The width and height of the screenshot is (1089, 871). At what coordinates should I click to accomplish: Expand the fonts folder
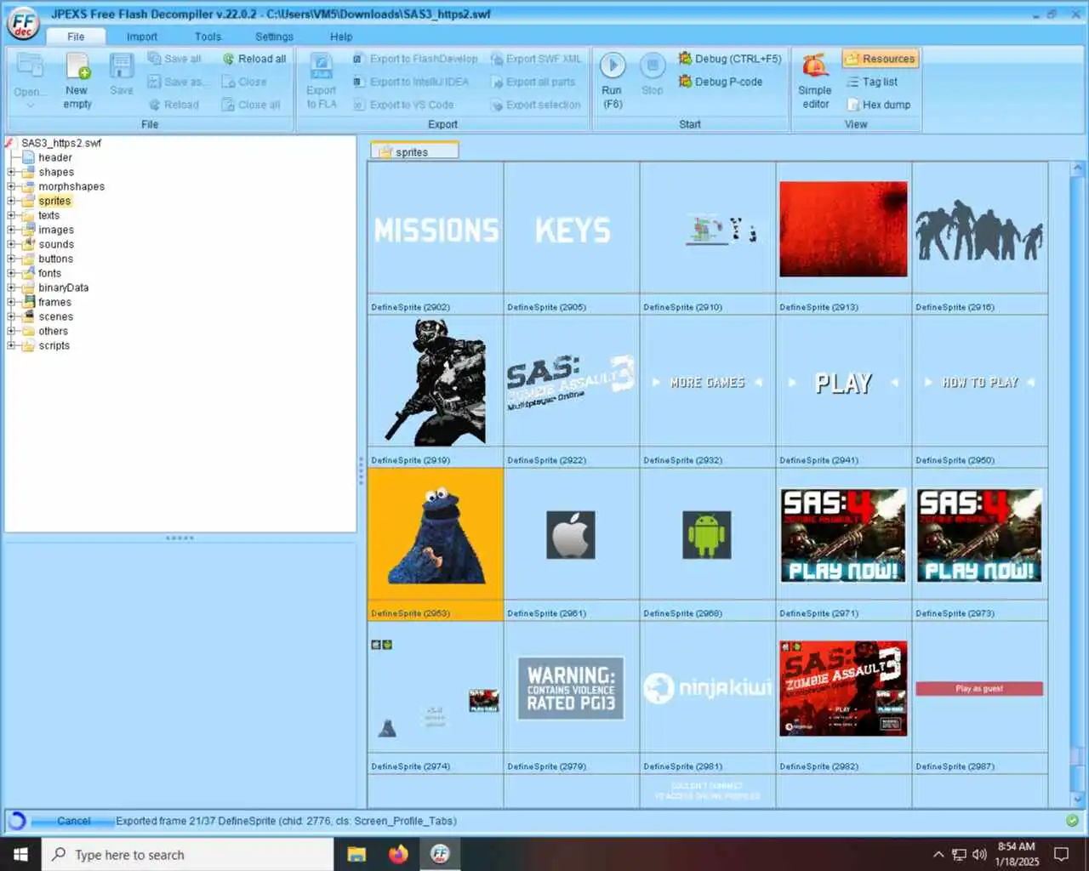pyautogui.click(x=11, y=273)
